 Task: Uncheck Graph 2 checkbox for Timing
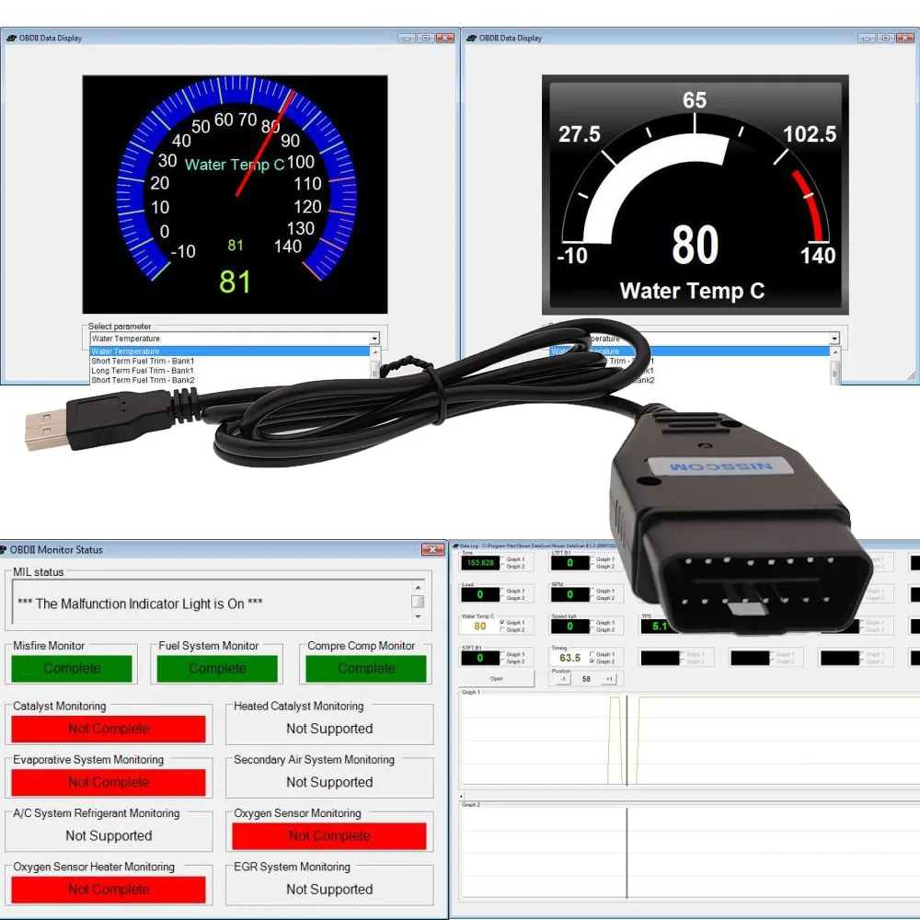[592, 661]
